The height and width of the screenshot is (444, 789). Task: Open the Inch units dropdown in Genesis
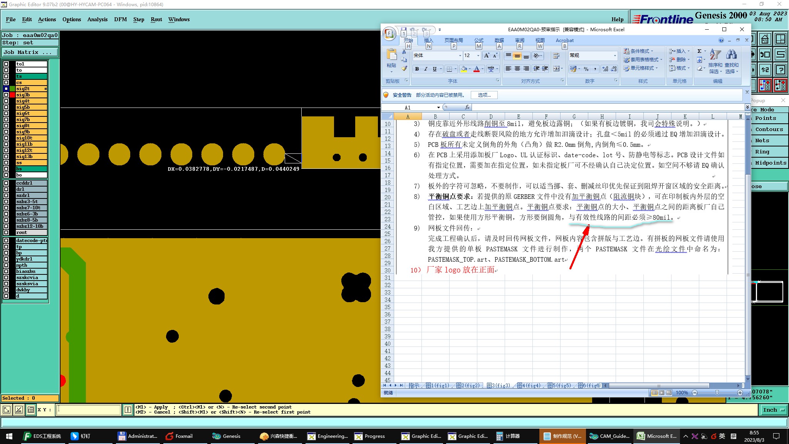click(774, 410)
